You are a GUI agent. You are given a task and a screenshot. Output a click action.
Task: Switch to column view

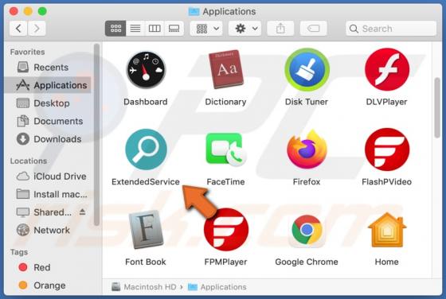click(155, 29)
